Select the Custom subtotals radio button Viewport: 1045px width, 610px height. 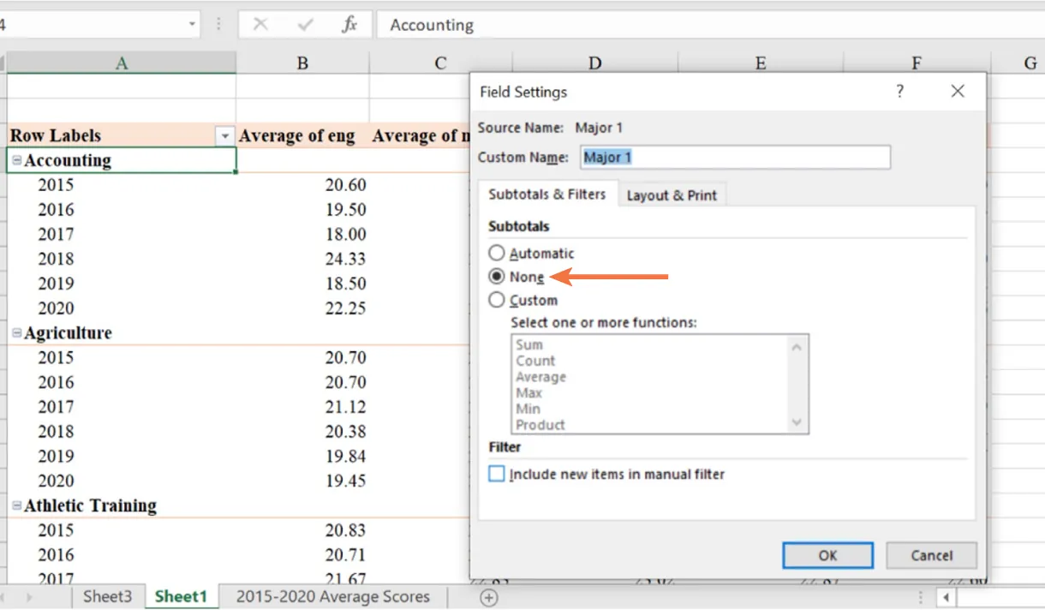[497, 300]
